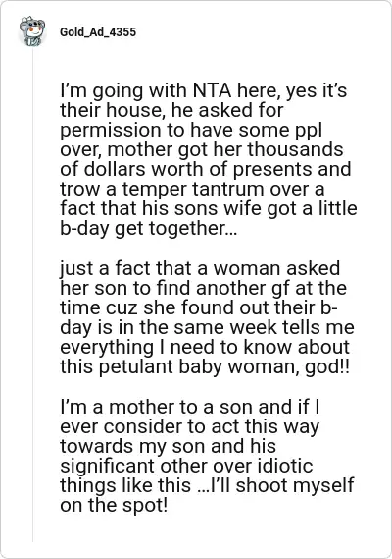The height and width of the screenshot is (559, 392).
Task: Click the text "her son to find another gf at the"
Action: pos(203,288)
